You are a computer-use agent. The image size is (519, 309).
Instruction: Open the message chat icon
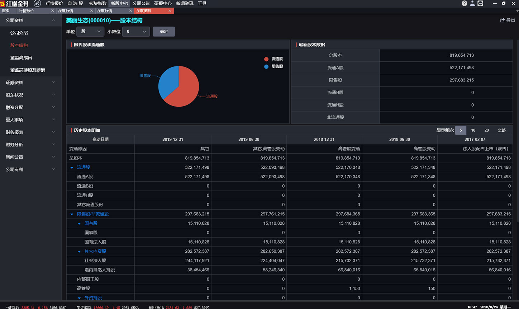click(480, 3)
